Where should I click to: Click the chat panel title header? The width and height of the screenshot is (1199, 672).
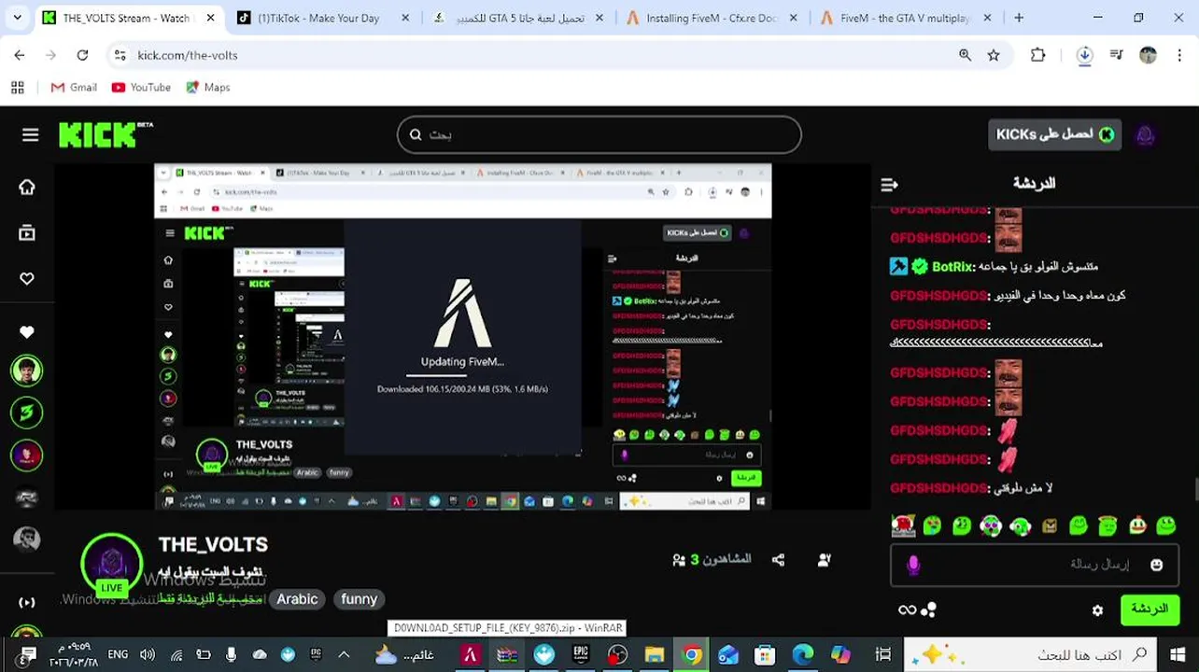point(1034,184)
